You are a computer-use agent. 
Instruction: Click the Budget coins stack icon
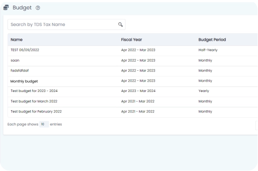click(6, 7)
